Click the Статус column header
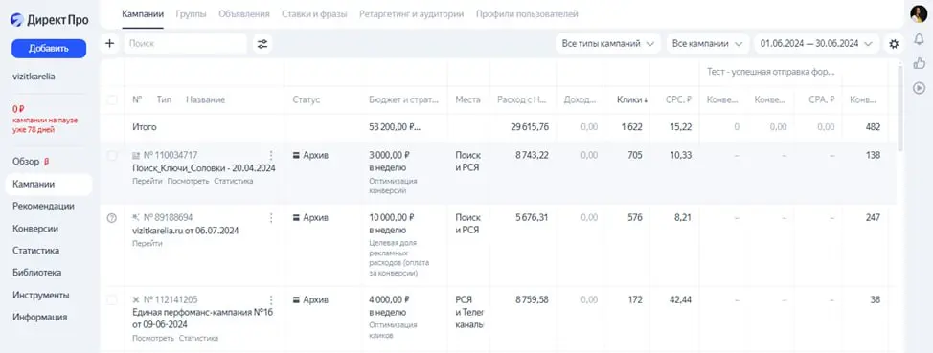This screenshot has width=933, height=353. (306, 99)
